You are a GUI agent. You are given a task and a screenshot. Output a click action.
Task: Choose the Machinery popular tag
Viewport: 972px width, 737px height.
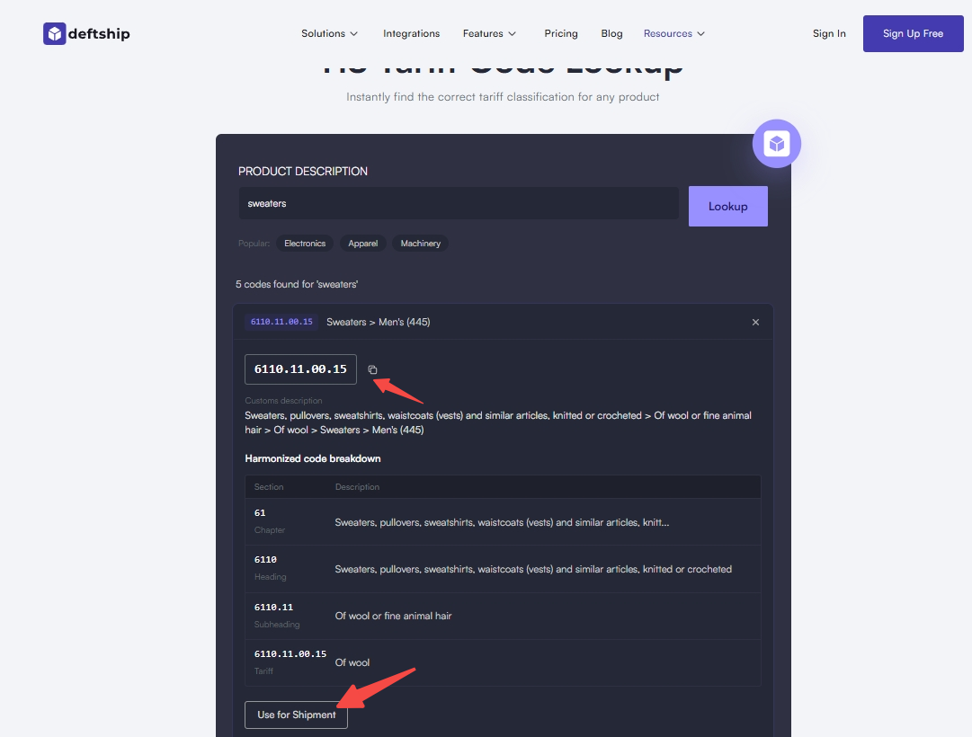tap(420, 244)
